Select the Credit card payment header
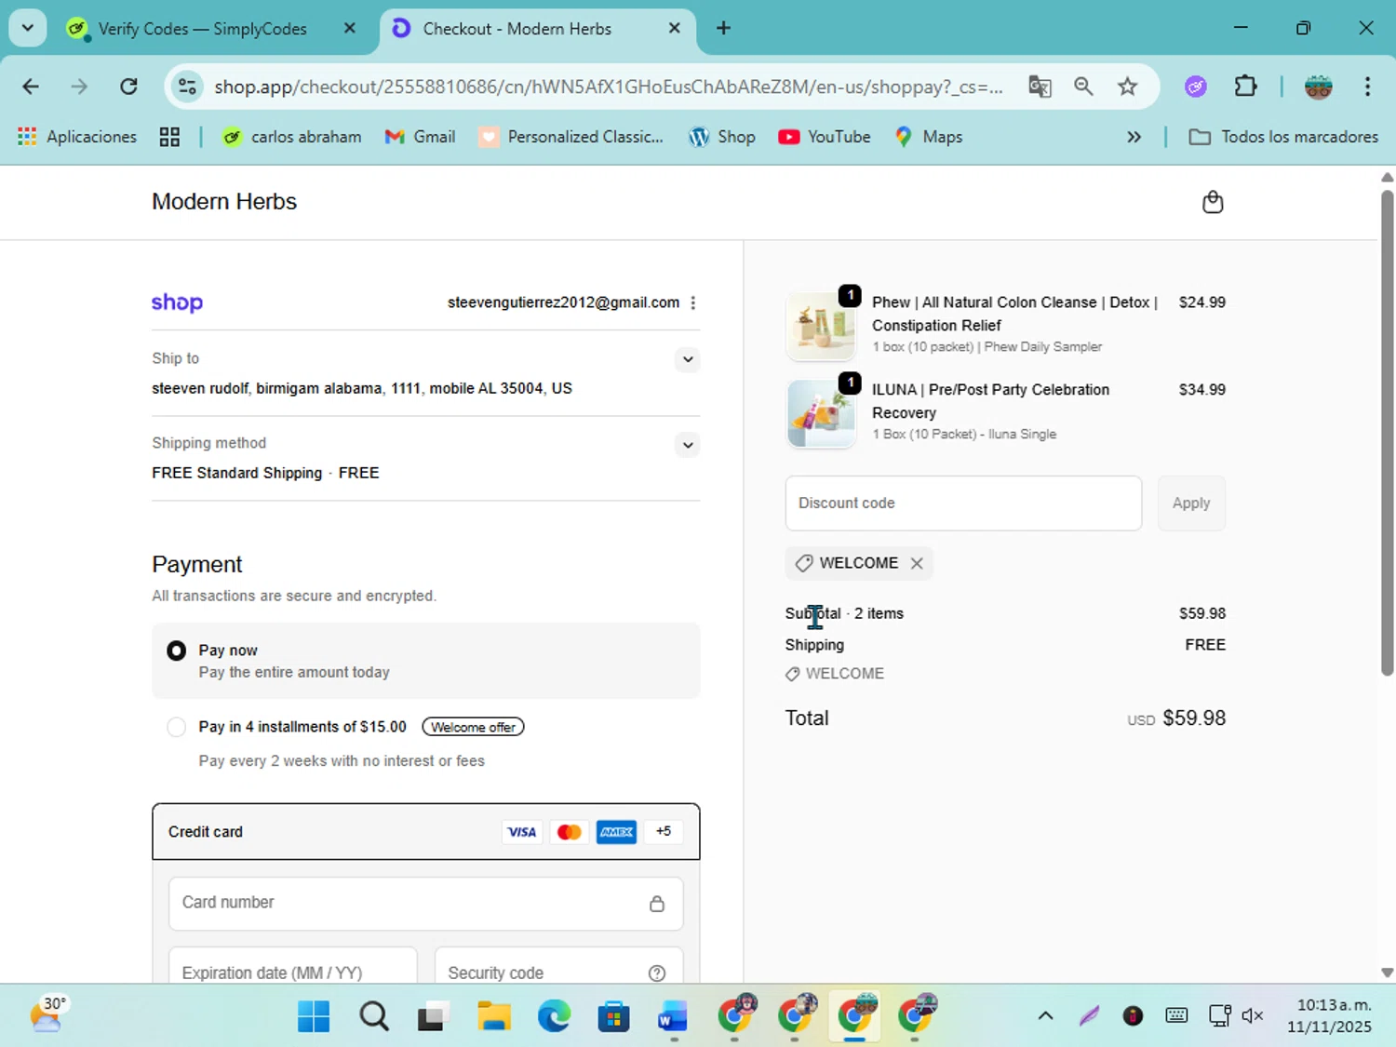Viewport: 1396px width, 1047px height. click(426, 832)
